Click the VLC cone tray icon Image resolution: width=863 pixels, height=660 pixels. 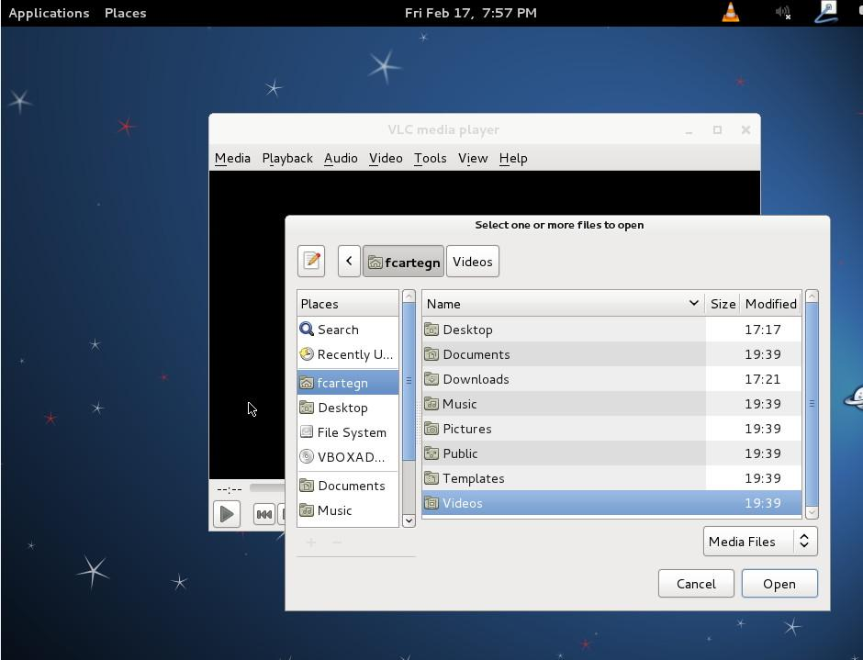[731, 13]
